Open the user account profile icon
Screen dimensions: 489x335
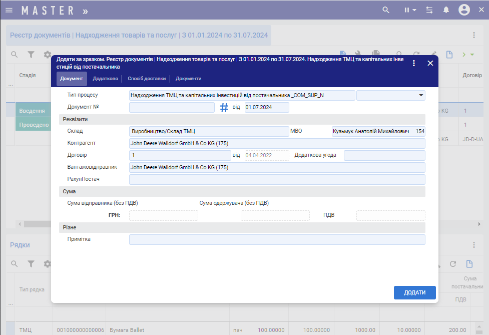464,10
